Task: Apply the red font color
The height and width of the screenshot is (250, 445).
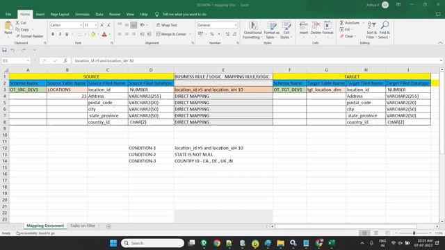Action: pos(104,34)
